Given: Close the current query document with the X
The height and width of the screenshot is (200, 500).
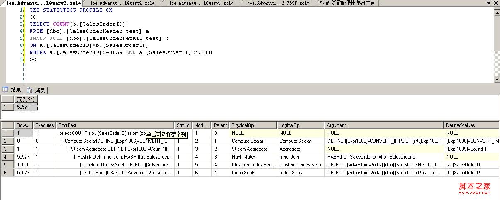Looking at the screenshot, I should [x=496, y=3].
